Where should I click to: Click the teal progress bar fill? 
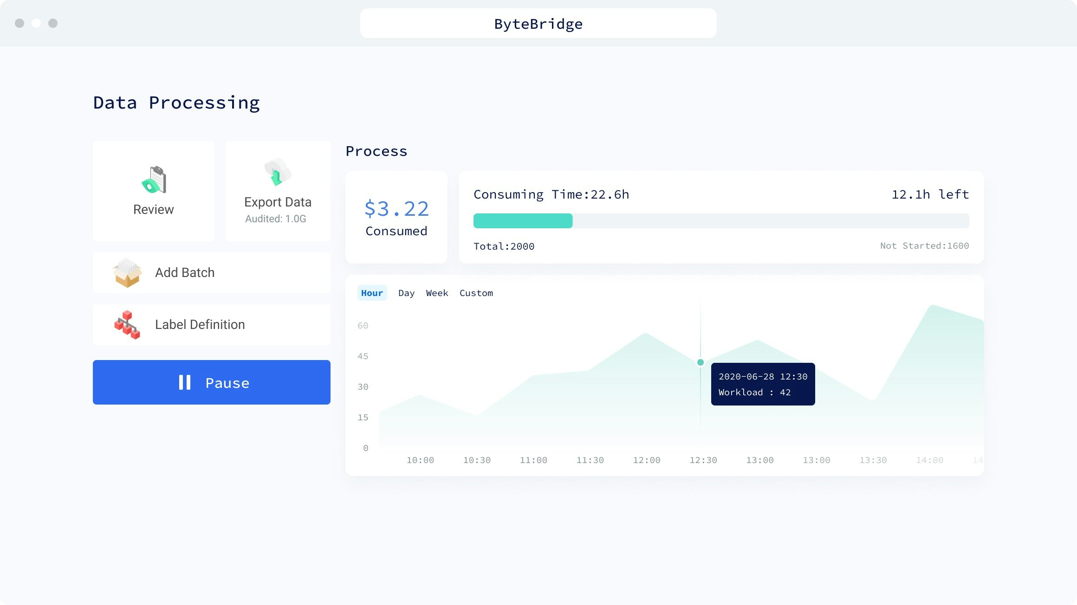pyautogui.click(x=523, y=221)
